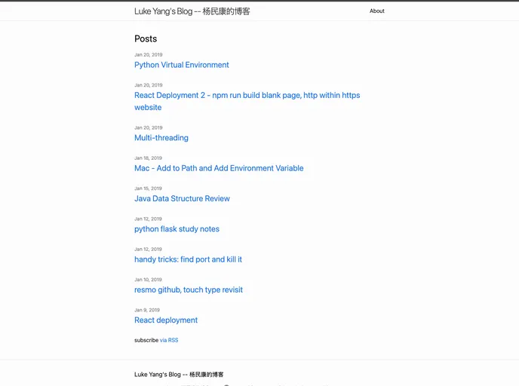Open handy tricks find port post
This screenshot has height=386, width=519.
(188, 259)
